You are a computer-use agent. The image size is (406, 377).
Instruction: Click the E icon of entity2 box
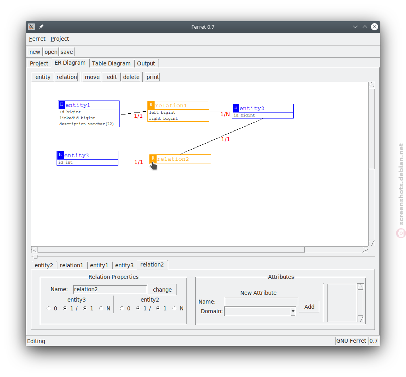235,108
